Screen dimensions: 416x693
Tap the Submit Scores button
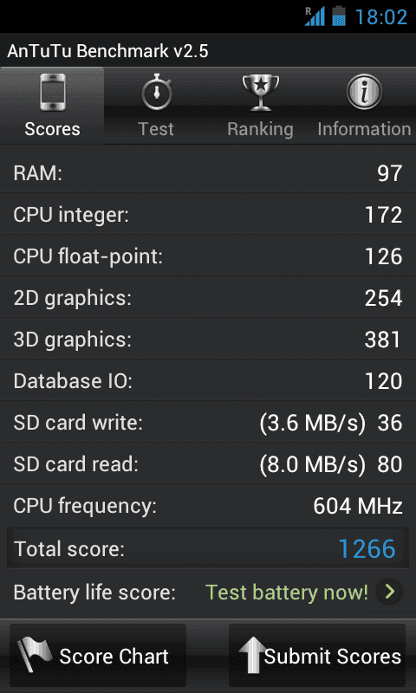(317, 655)
